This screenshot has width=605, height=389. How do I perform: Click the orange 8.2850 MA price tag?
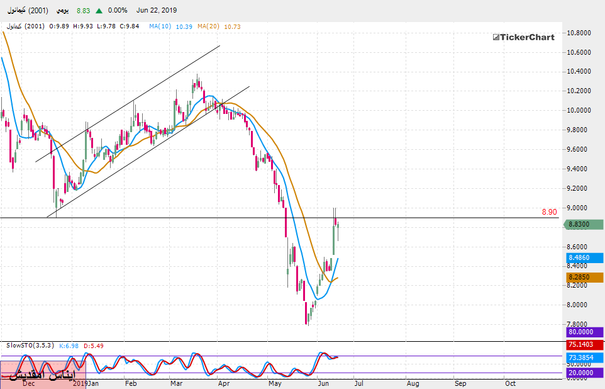point(584,277)
